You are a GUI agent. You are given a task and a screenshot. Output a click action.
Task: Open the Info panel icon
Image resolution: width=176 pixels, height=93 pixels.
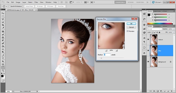pyautogui.click(x=144, y=32)
